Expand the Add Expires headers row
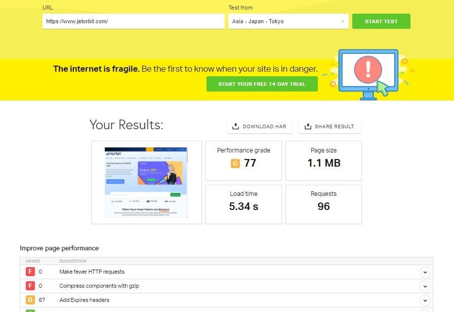This screenshot has height=312, width=454. [425, 300]
